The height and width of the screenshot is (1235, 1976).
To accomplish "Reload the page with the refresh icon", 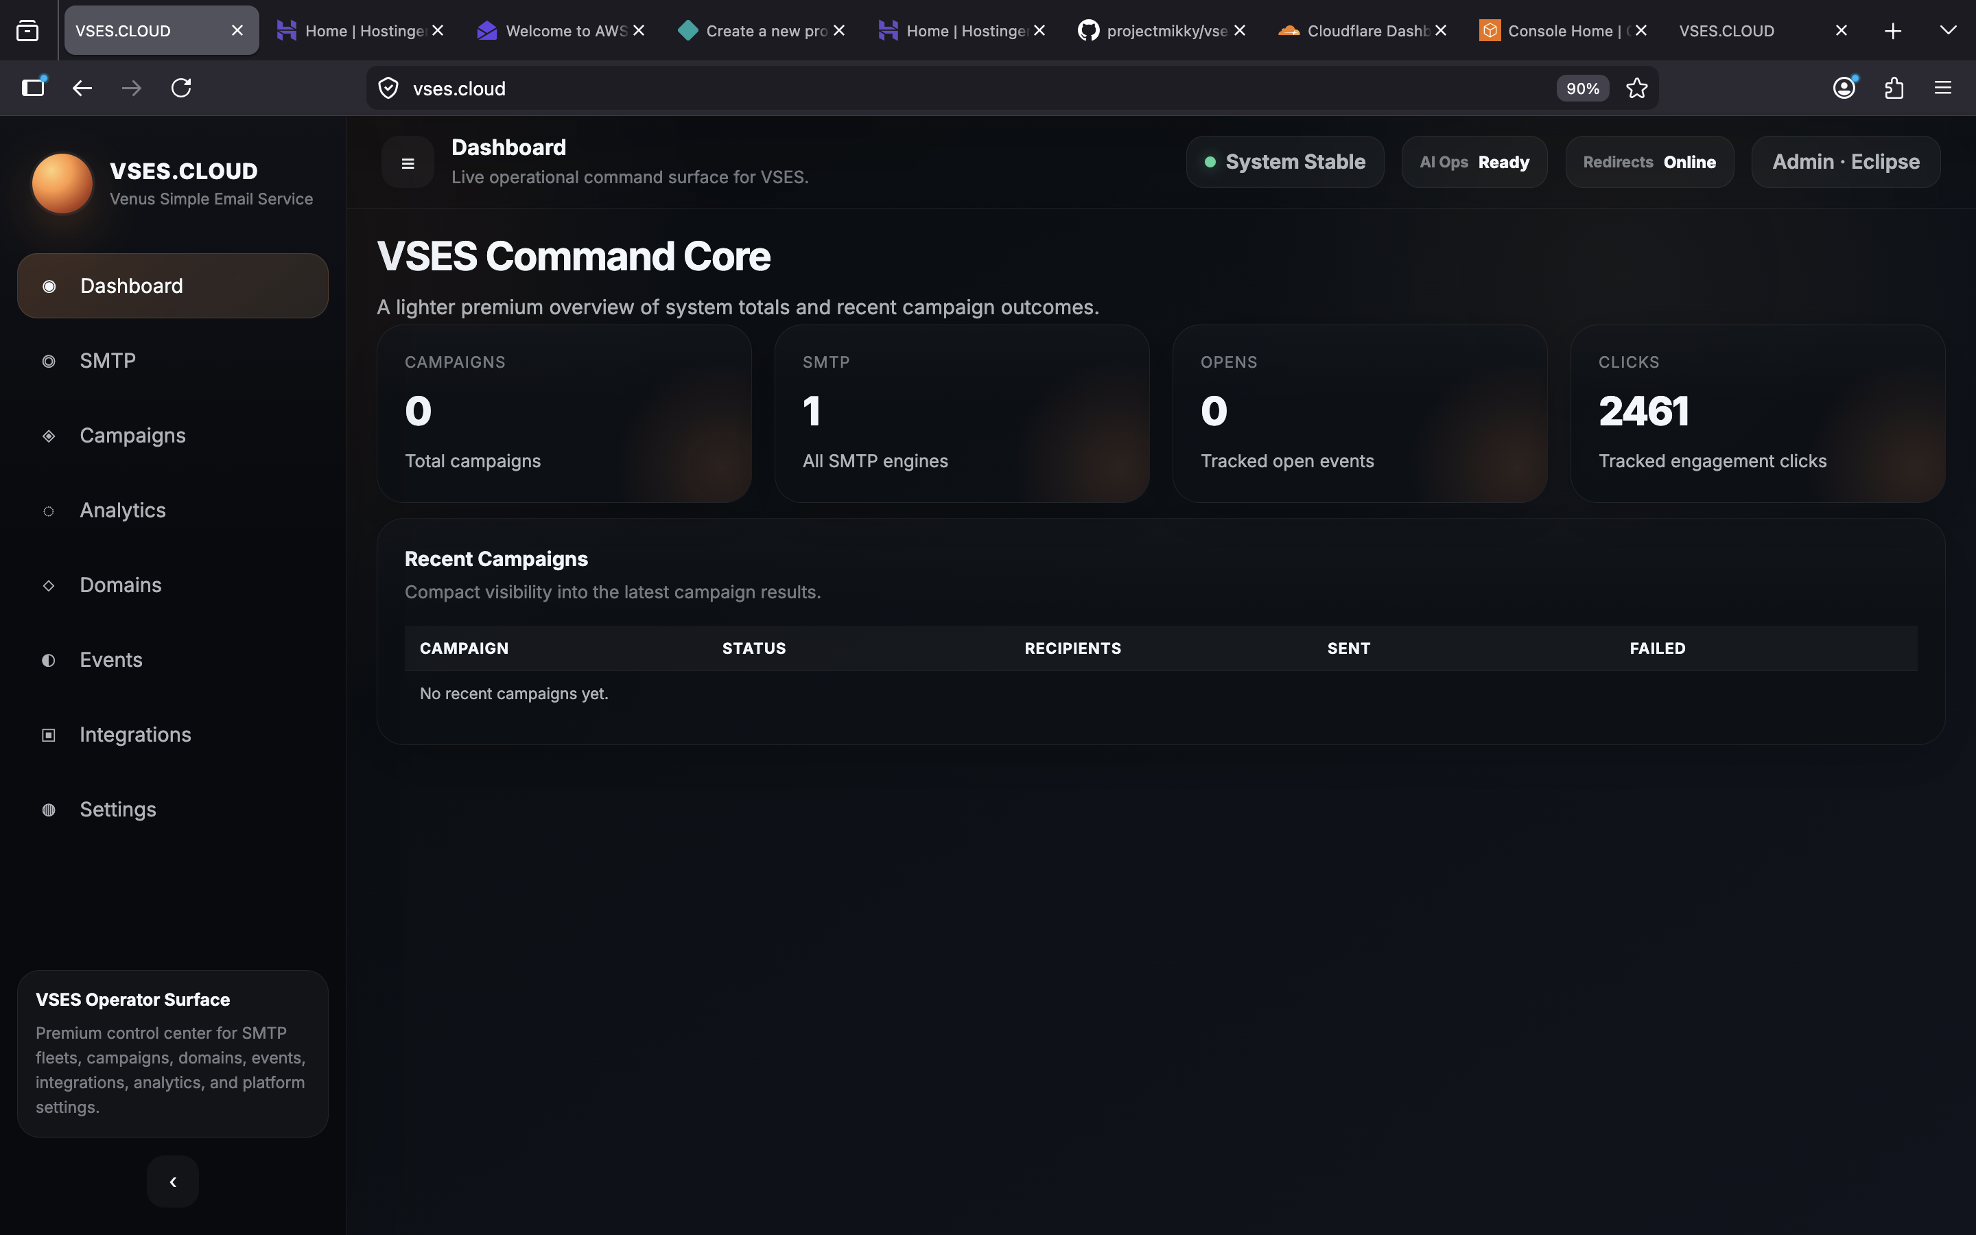I will click(x=181, y=89).
